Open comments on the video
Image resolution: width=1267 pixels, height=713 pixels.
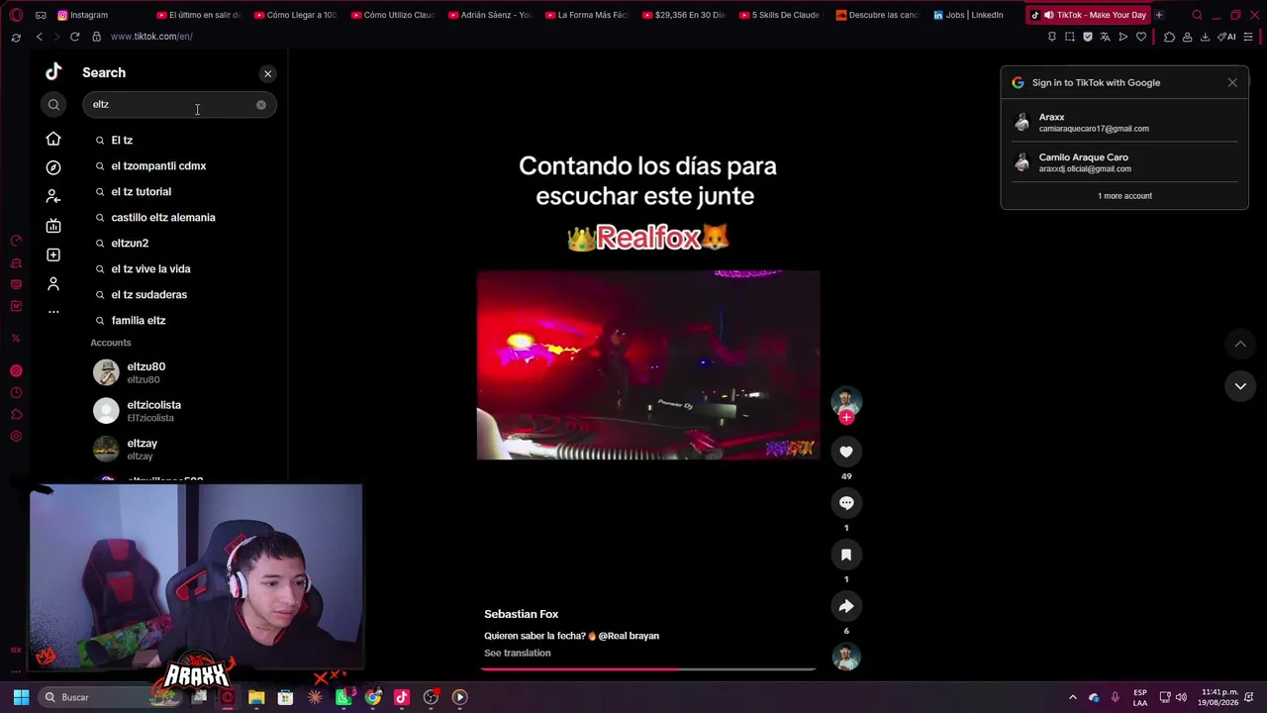click(846, 503)
